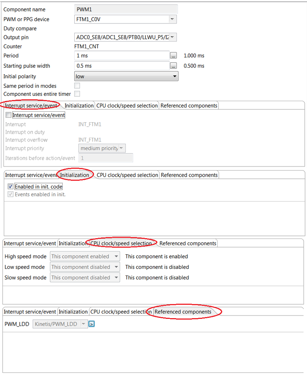Viewport: 307px width, 377px height.
Task: Open the Kinetis/PWM_LDD dropdown
Action: [x=83, y=324]
